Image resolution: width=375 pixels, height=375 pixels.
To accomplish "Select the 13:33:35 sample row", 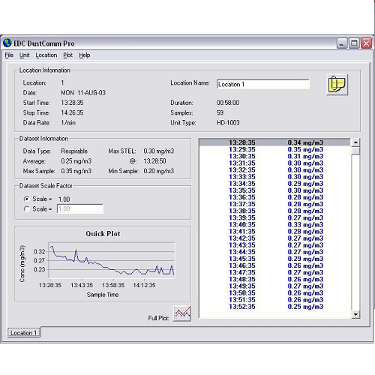I will [x=275, y=177].
